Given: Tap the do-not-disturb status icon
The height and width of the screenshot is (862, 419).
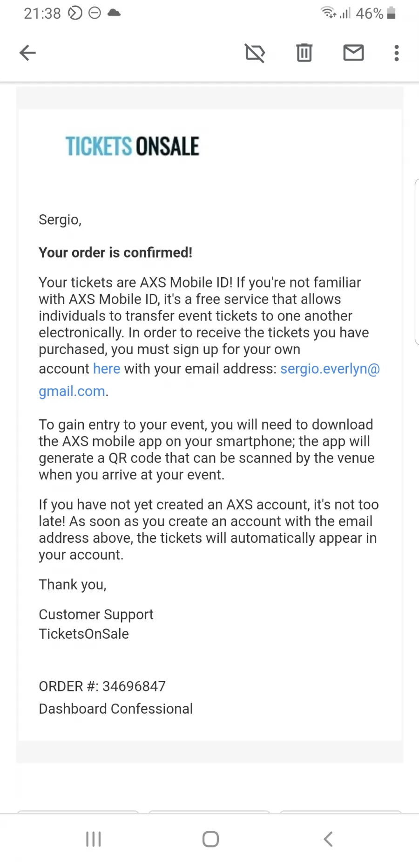Looking at the screenshot, I should point(95,13).
